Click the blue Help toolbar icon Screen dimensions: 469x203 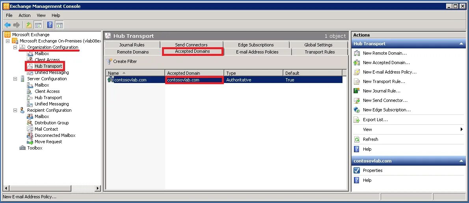[50, 25]
